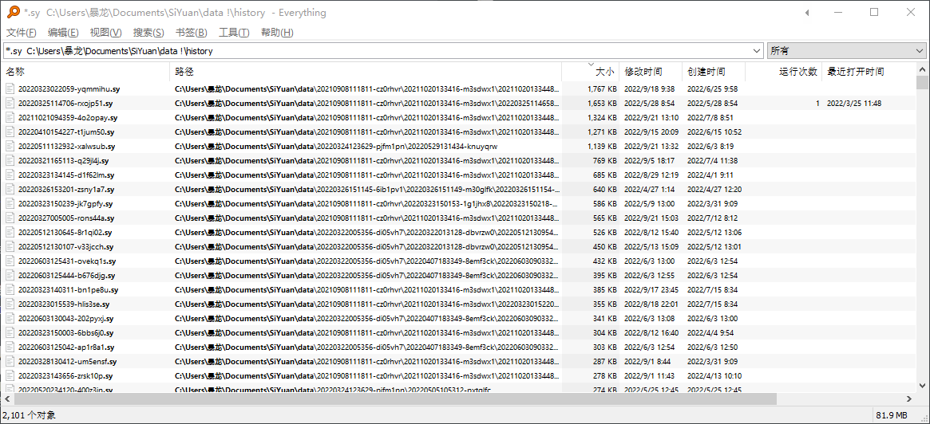The height and width of the screenshot is (424, 930).
Task: Open the 帮助(H) menu
Action: (277, 33)
